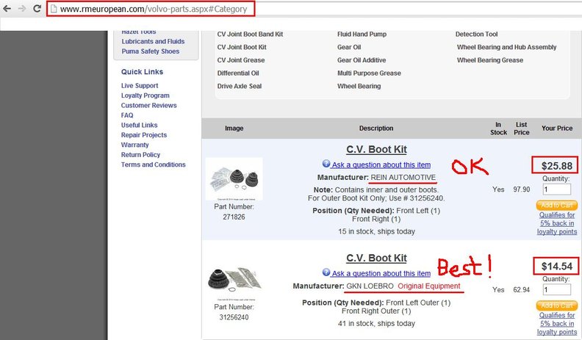Click the question icon beside the REIN AUTOMOTIVE kit

(326, 164)
